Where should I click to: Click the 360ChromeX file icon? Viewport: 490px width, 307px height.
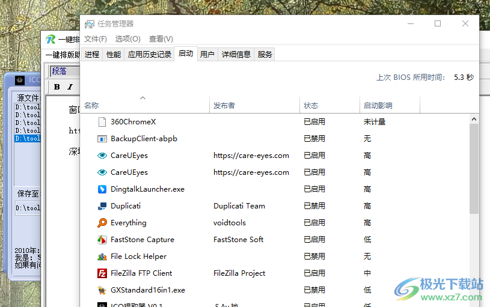coord(102,122)
